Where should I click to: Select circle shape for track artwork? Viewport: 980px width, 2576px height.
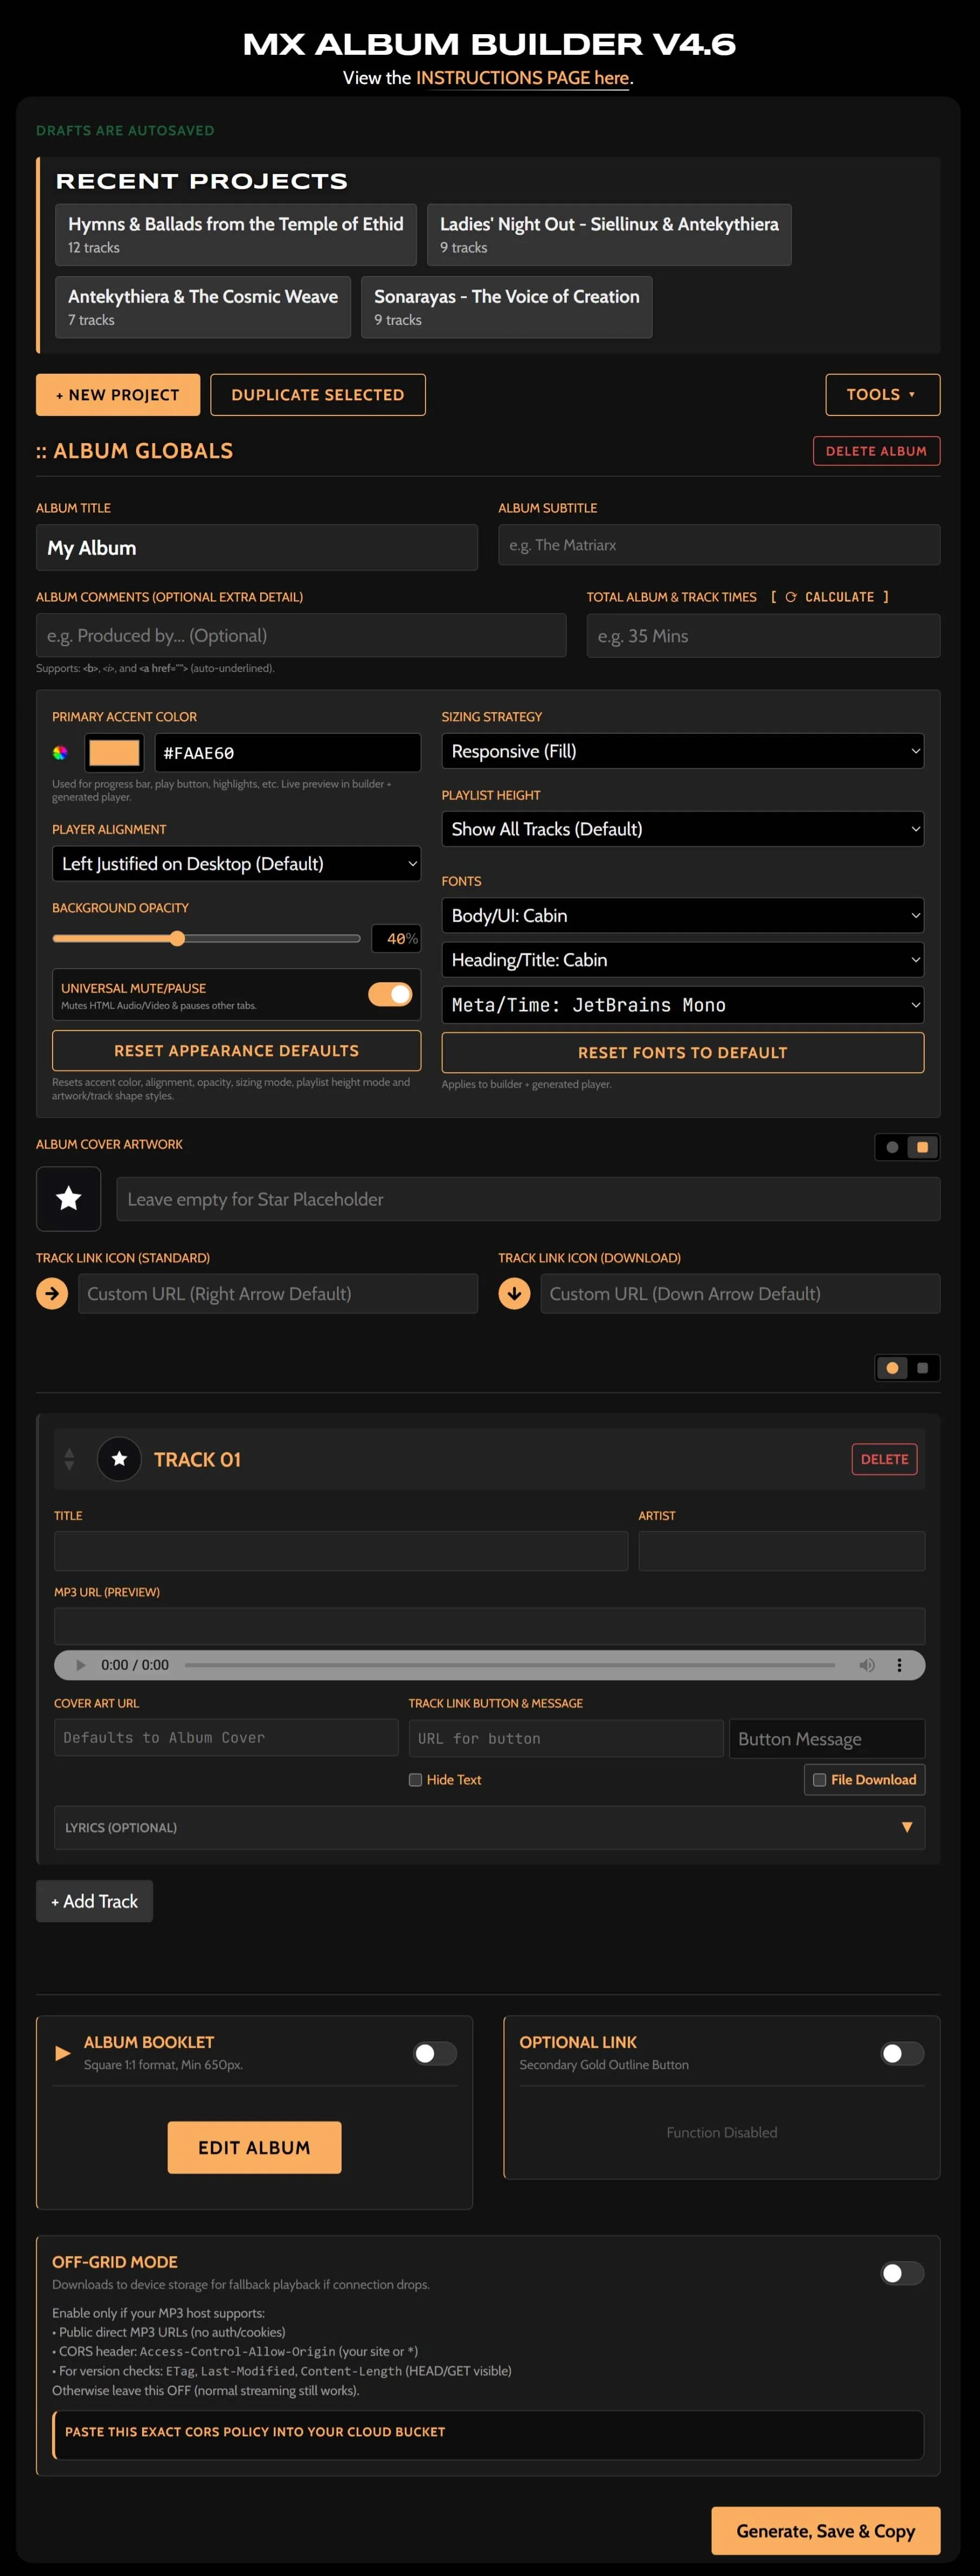click(x=892, y=1367)
